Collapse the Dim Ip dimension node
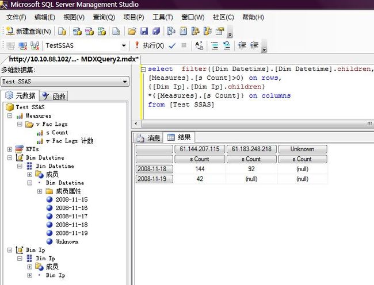This screenshot has width=374, height=285. point(10,250)
